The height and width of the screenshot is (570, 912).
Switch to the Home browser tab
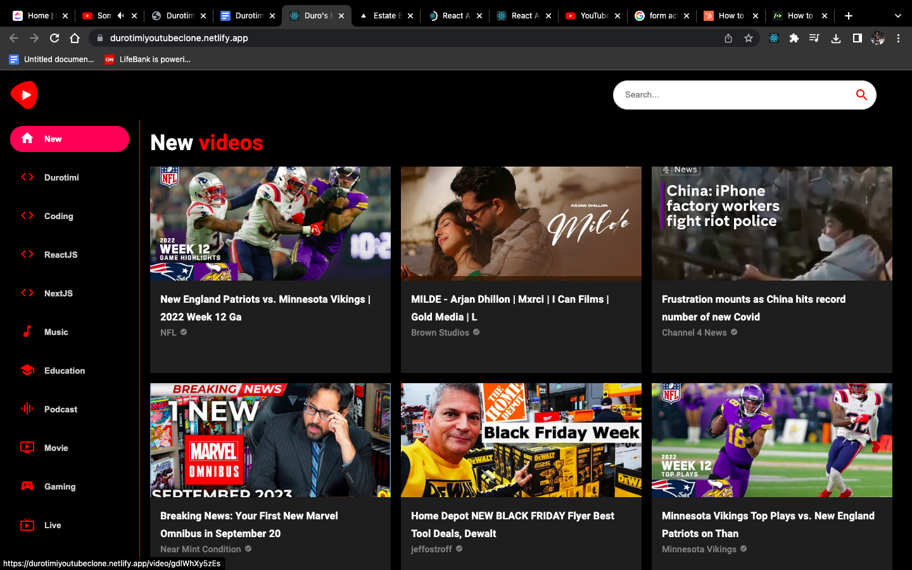click(x=41, y=16)
